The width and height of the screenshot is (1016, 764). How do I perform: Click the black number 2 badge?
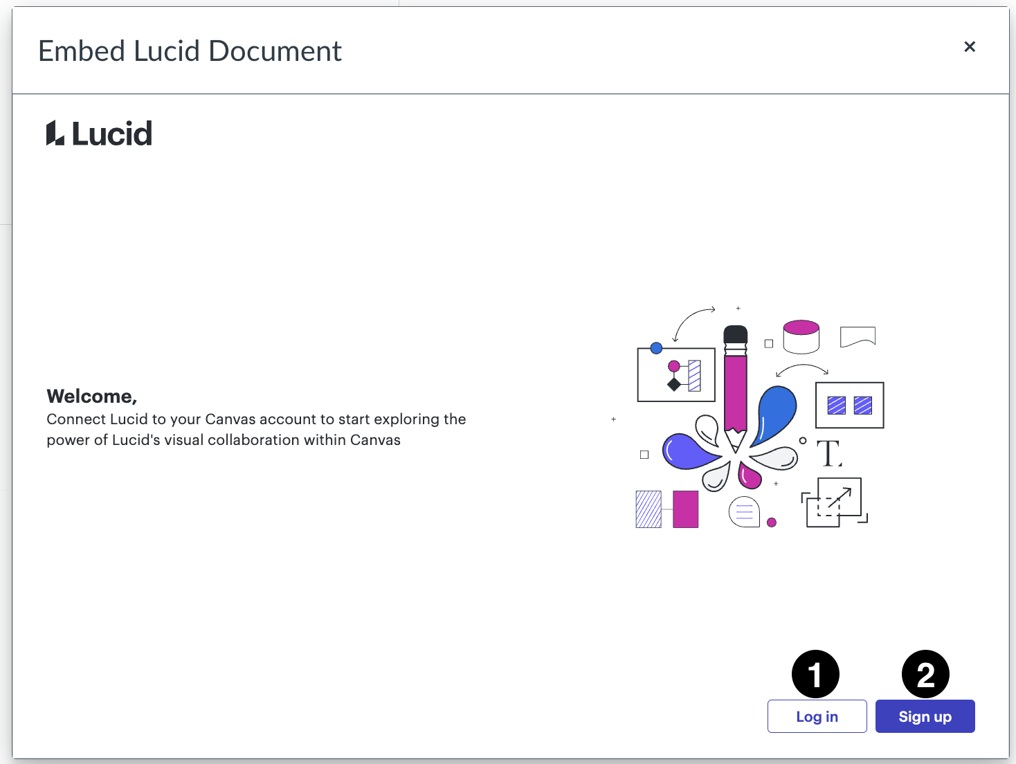[x=925, y=674]
